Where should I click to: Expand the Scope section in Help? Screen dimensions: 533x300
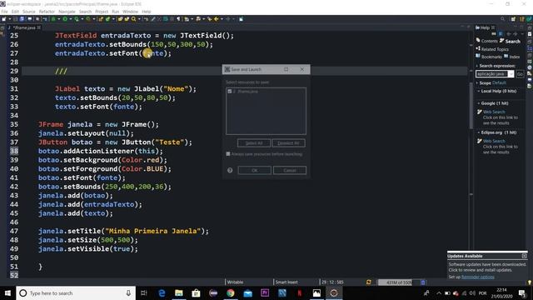coord(477,83)
